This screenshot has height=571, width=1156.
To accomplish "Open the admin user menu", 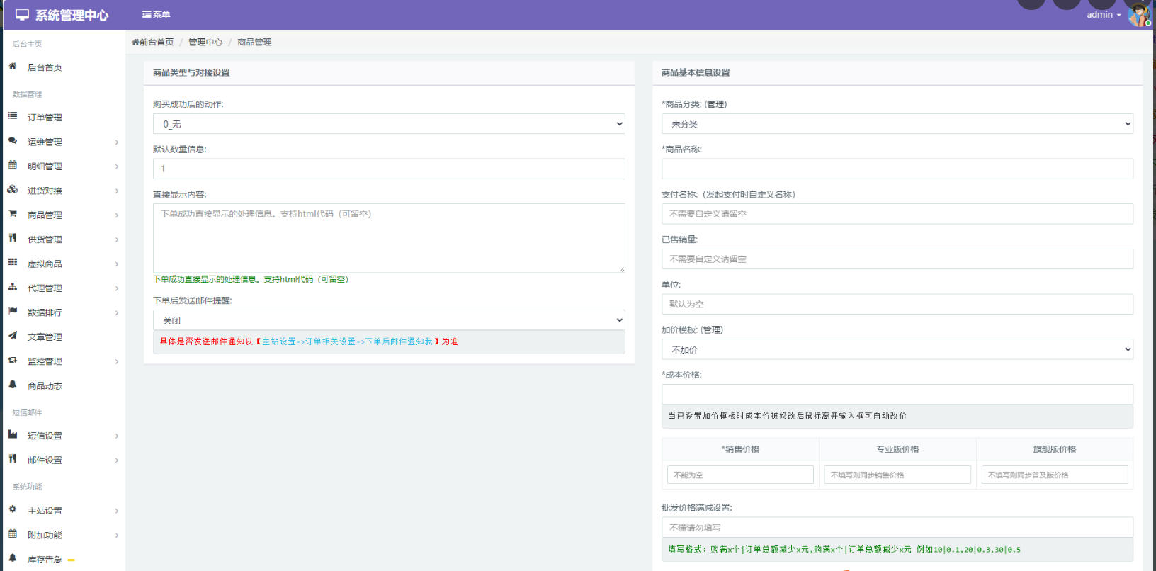I will (x=1103, y=15).
